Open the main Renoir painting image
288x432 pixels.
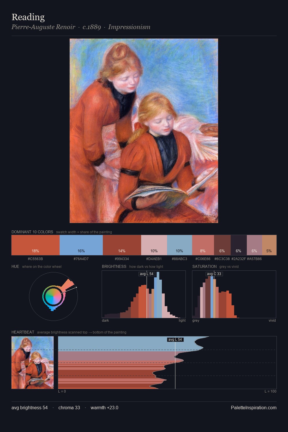[144, 131]
